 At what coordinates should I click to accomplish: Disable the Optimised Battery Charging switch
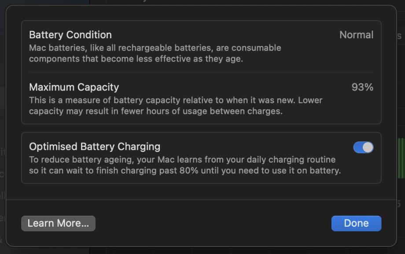click(x=363, y=147)
